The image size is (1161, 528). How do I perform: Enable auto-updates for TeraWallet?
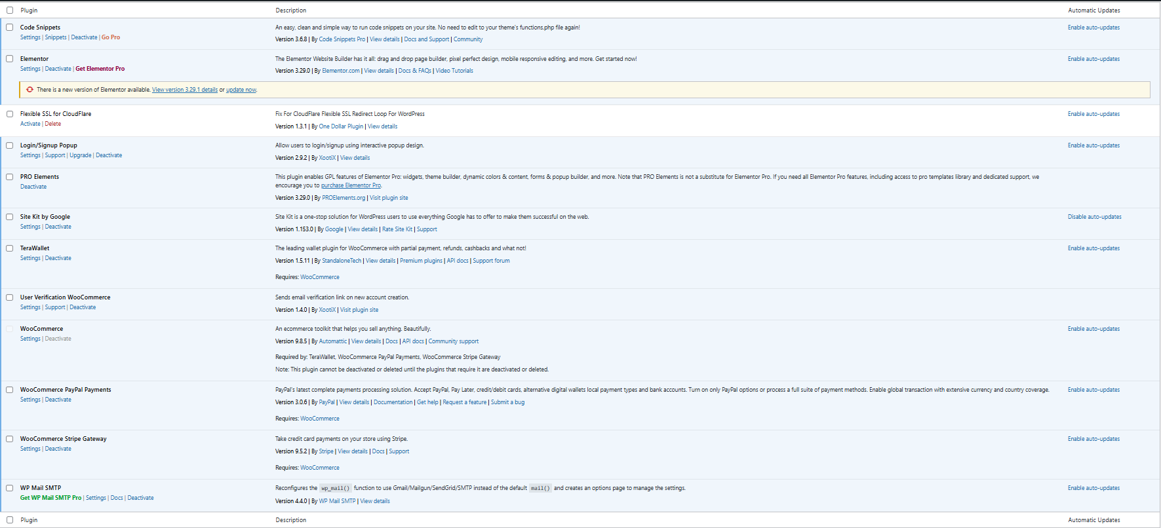click(1093, 248)
